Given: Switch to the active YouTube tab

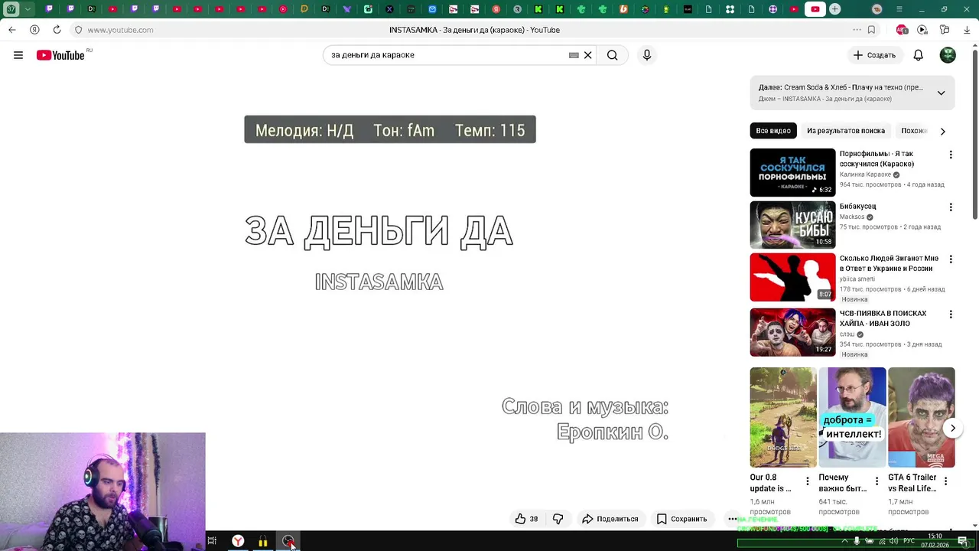Looking at the screenshot, I should (815, 9).
